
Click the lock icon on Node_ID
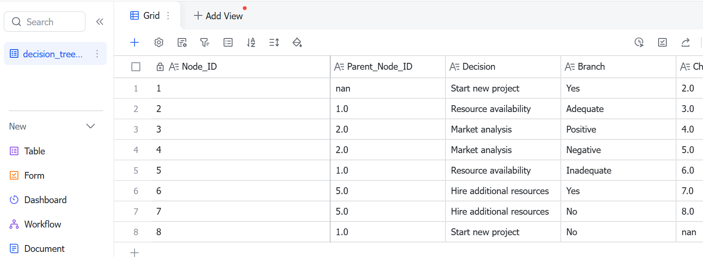pos(160,67)
